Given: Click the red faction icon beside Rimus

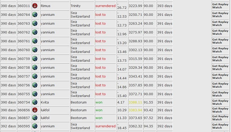Looking at the screenshot, I should tap(35, 6).
